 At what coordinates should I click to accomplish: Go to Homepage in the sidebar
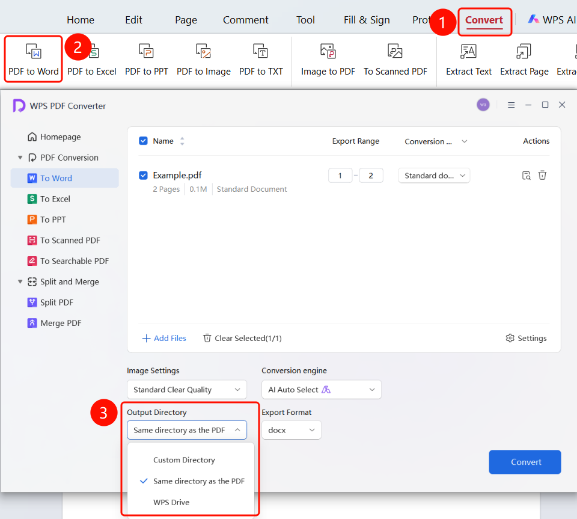click(54, 137)
